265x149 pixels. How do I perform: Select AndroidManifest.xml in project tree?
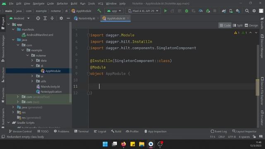point(38,35)
